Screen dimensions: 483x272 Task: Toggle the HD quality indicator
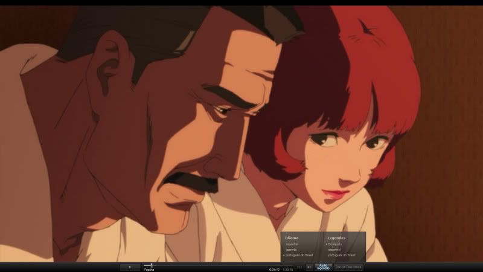299,267
